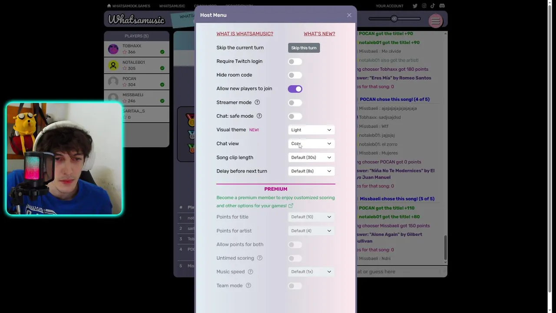Click green check next to MISSBAELI

tap(162, 101)
